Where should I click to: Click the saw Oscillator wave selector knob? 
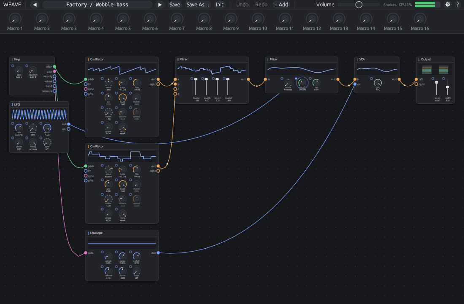pyautogui.click(x=108, y=83)
